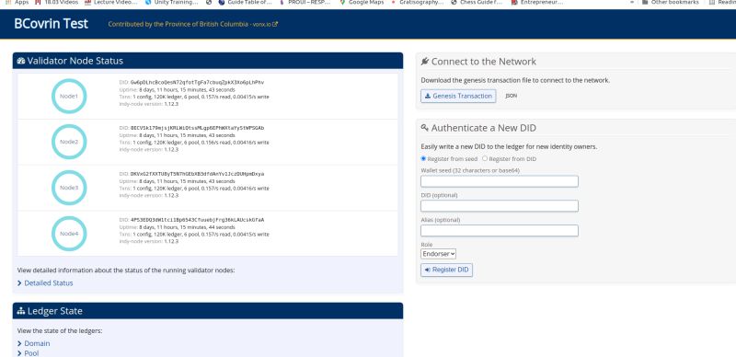Expand the Detailed Status chevron
Viewport: 736px width, 357px height.
(19, 283)
